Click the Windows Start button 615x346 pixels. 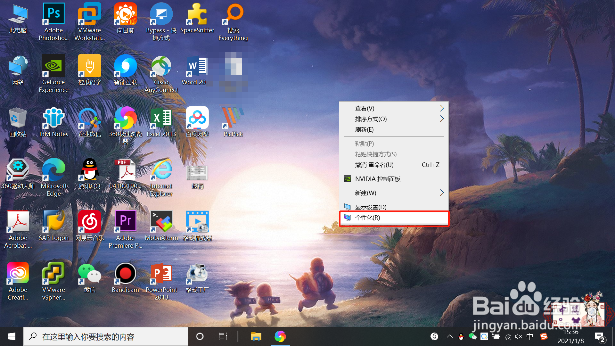point(12,336)
